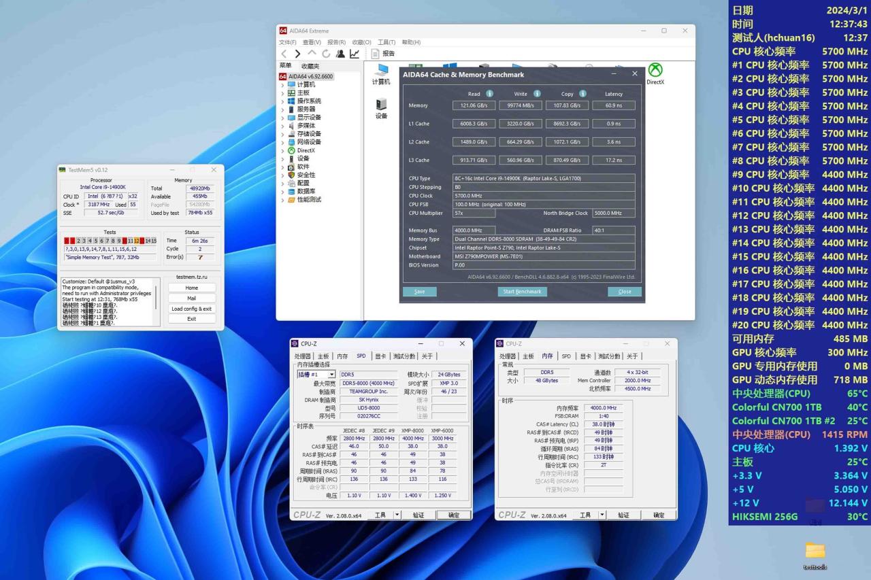Click the Exit button in TestMem5
This screenshot has height=580, width=871.
192,319
